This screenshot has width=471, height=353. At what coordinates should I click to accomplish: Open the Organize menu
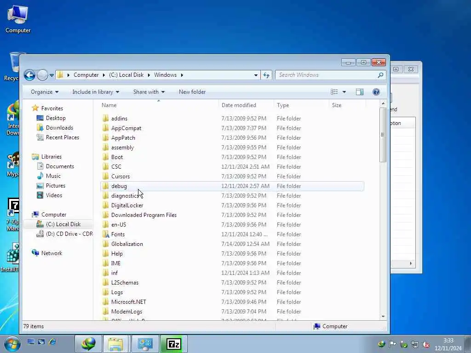[x=45, y=92]
